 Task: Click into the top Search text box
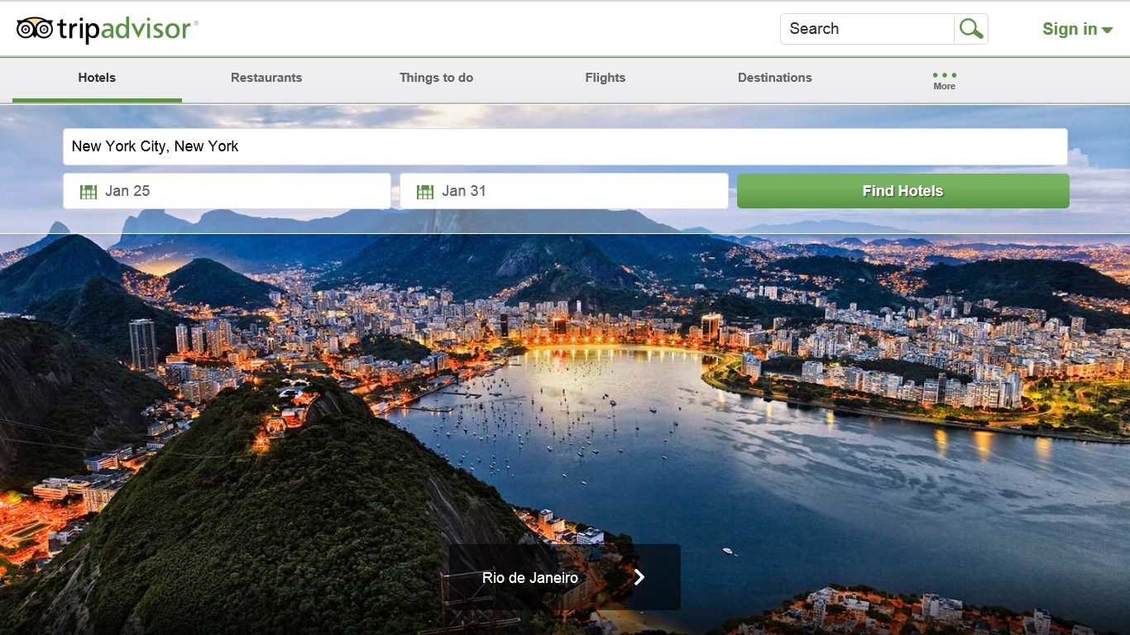click(x=866, y=29)
